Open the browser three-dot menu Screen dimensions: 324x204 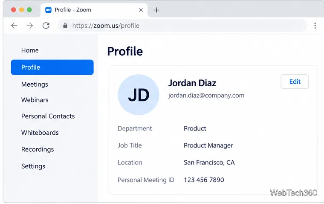point(315,25)
